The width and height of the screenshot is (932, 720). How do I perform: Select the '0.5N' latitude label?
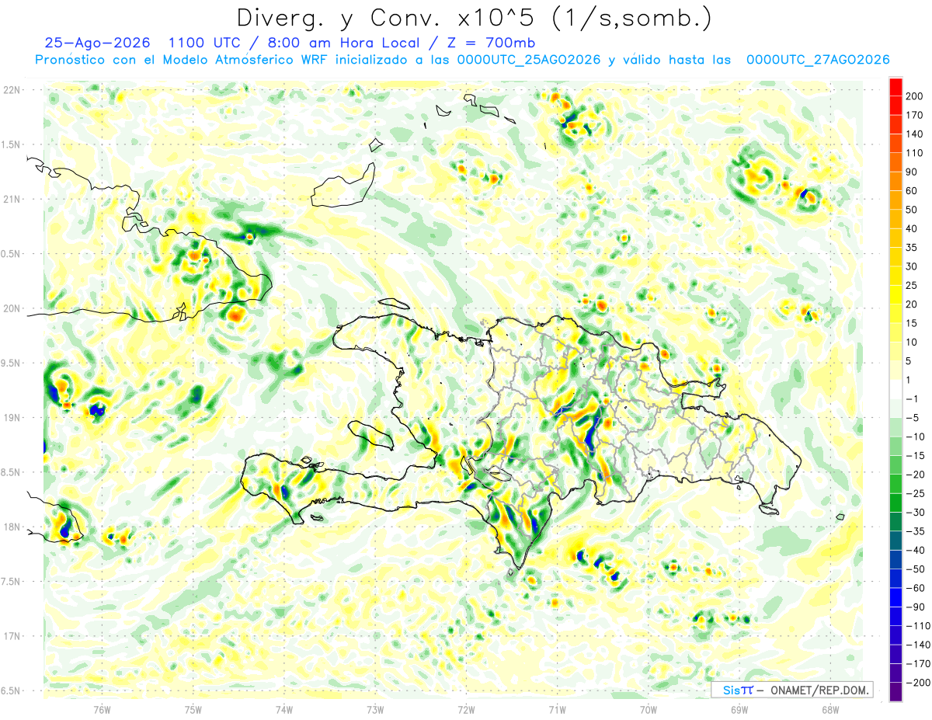11,254
